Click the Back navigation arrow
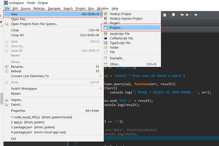The width and height of the screenshot is (219, 146). coord(187,15)
